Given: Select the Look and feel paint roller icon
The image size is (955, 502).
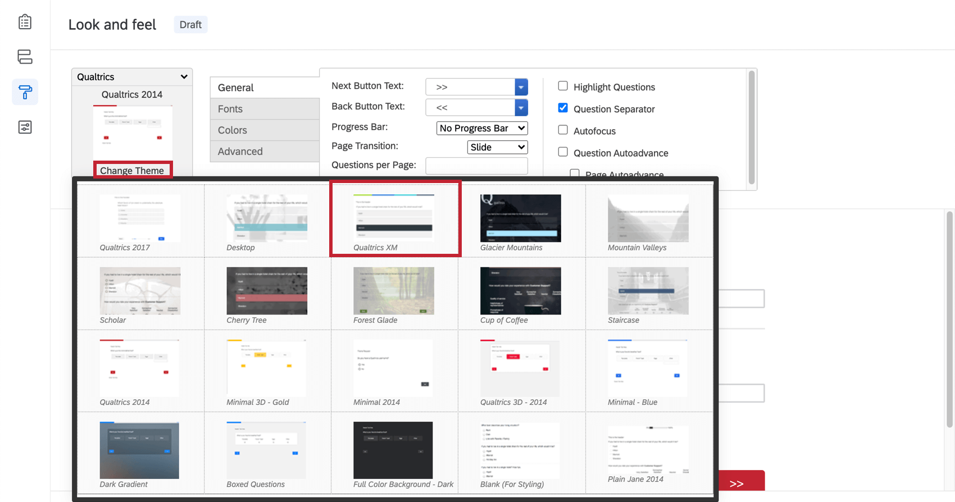Looking at the screenshot, I should click(x=25, y=92).
